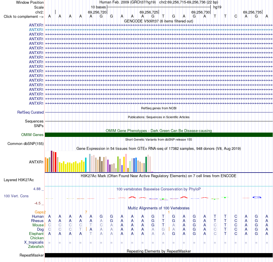Click the orange gap count '7'
Viewport: 273px width, 262px height.
pos(86,212)
